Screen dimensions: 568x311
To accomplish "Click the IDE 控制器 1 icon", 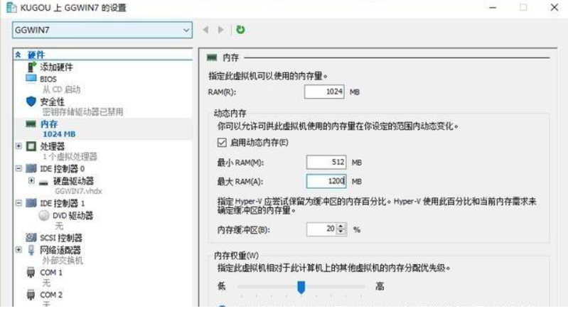I will [31, 203].
